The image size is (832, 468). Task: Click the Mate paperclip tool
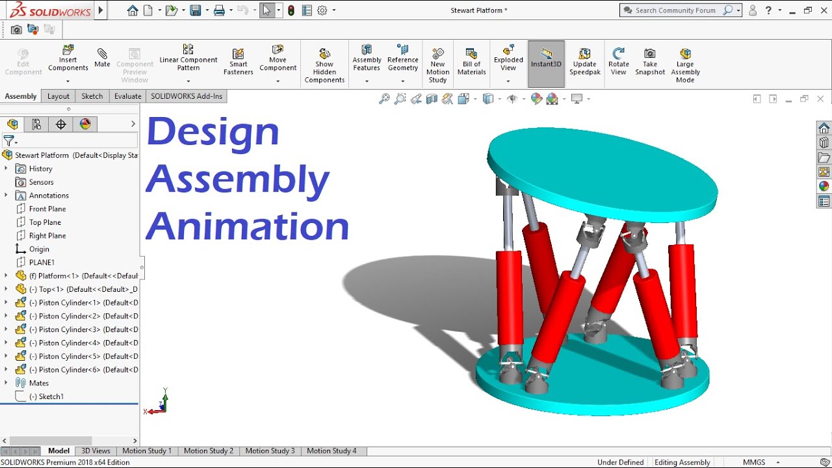[x=102, y=57]
